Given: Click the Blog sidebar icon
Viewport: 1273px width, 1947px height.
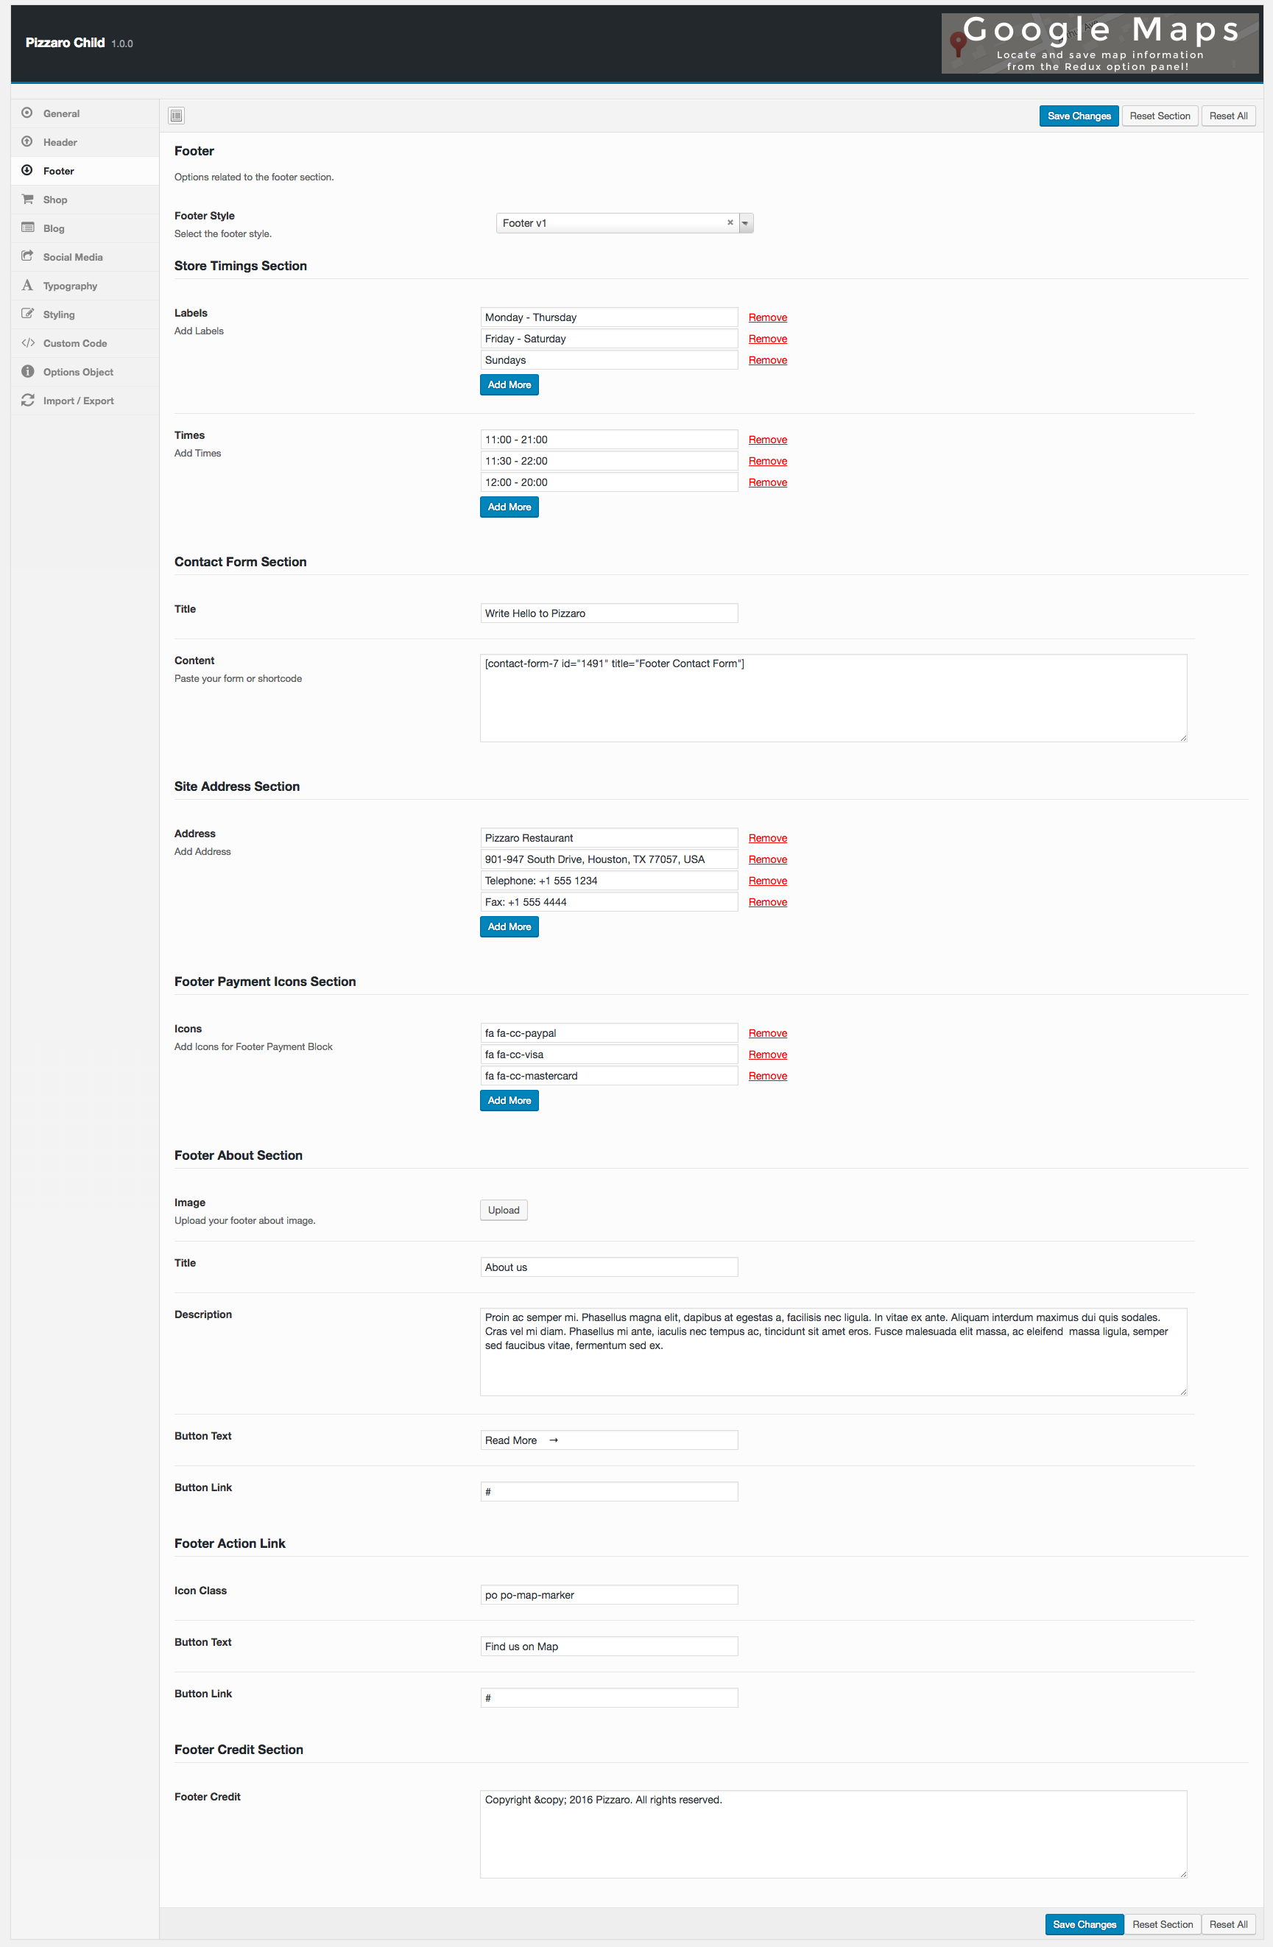Looking at the screenshot, I should (27, 228).
